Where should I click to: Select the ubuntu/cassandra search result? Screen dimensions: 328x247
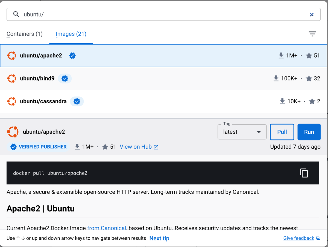163,101
